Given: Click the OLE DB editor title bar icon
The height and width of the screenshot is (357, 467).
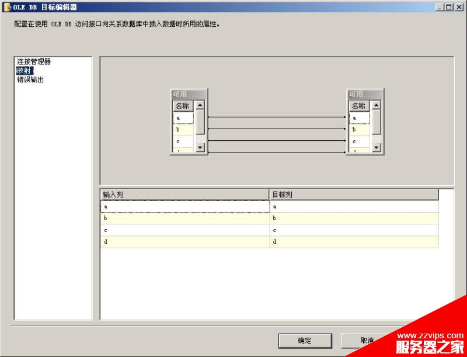Looking at the screenshot, I should [x=6, y=7].
